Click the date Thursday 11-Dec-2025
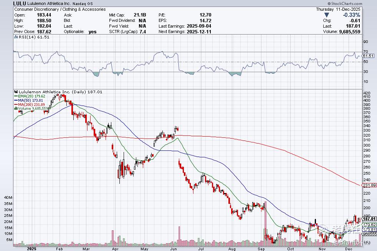The image size is (377, 251). (x=338, y=9)
